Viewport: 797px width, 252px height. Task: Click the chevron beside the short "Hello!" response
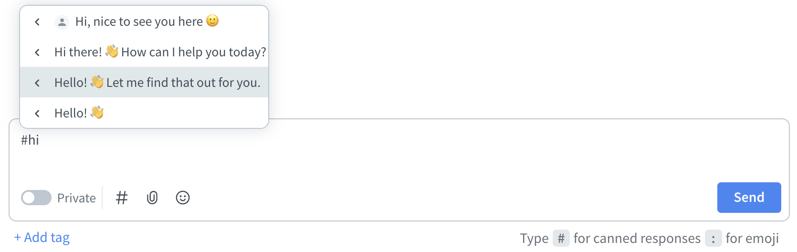[x=37, y=114]
